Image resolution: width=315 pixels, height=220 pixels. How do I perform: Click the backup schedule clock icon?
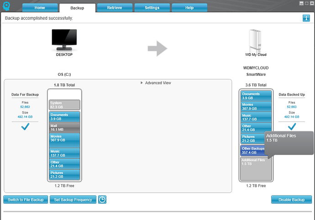click(x=102, y=199)
